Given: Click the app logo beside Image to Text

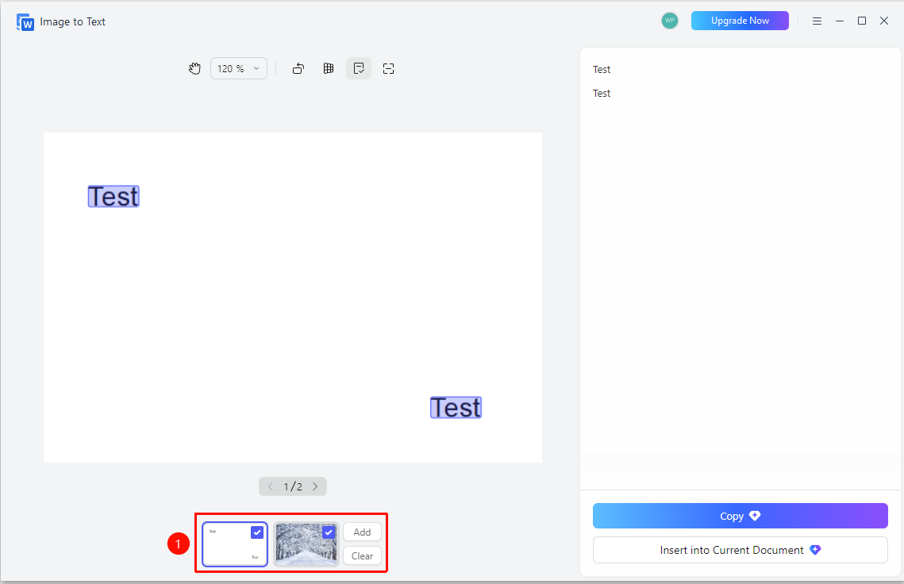Looking at the screenshot, I should pos(25,22).
